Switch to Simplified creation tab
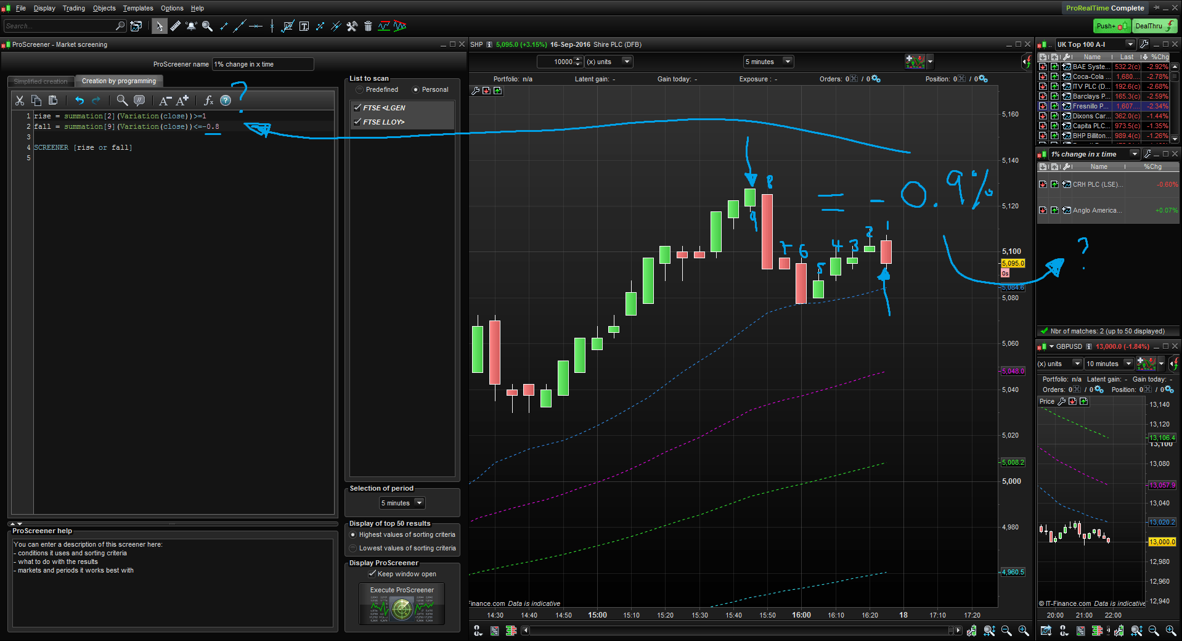The width and height of the screenshot is (1182, 641). (x=41, y=81)
